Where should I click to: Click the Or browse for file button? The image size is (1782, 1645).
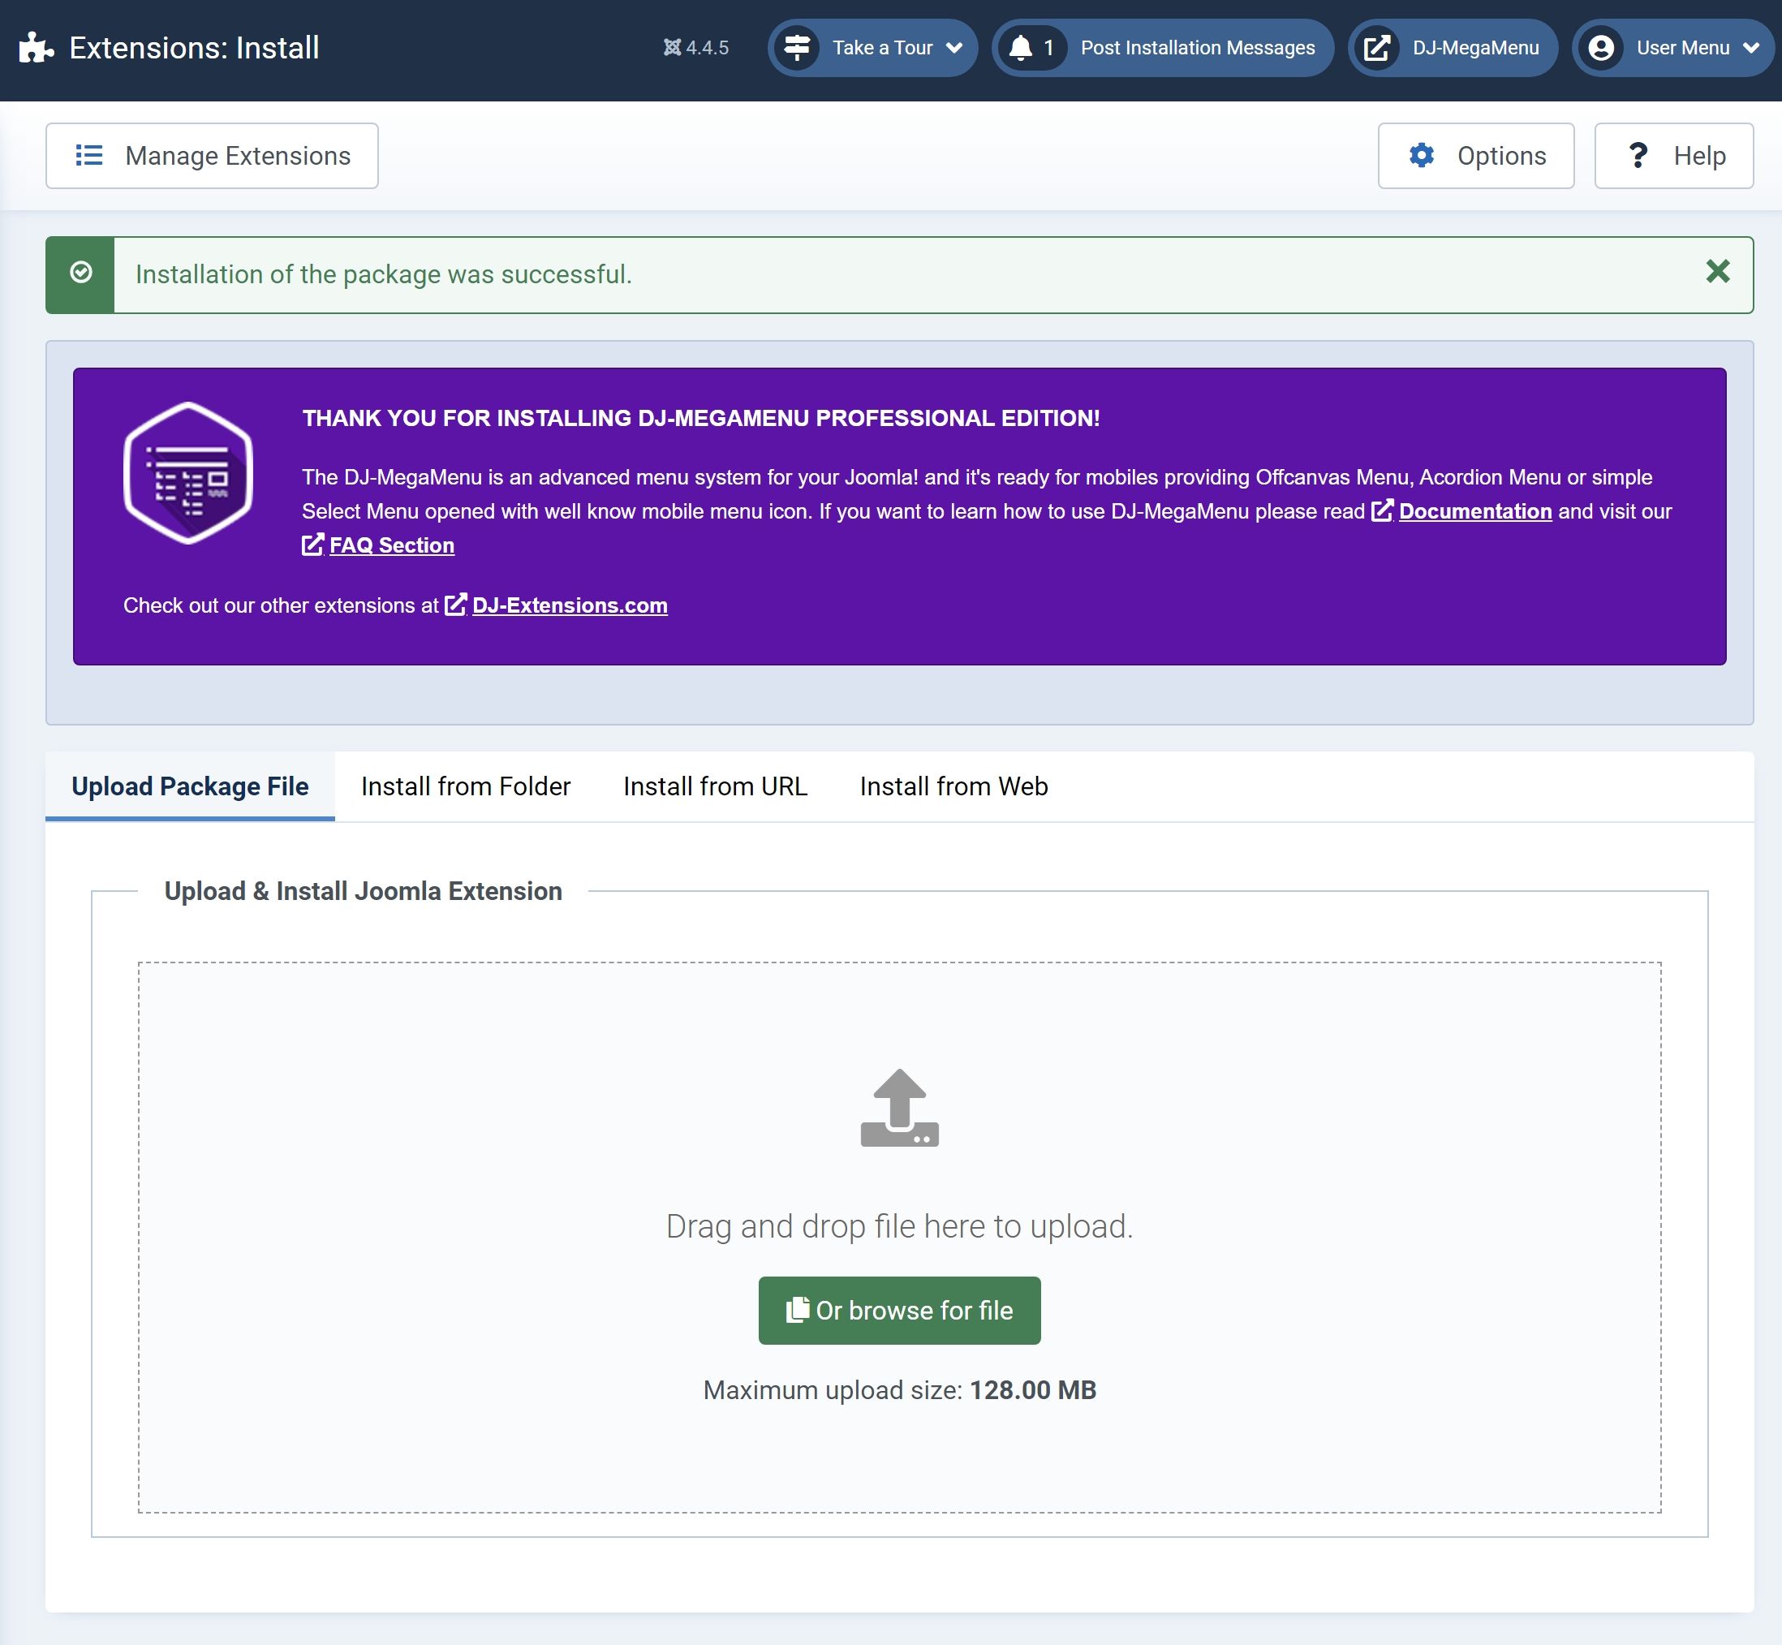pyautogui.click(x=900, y=1308)
